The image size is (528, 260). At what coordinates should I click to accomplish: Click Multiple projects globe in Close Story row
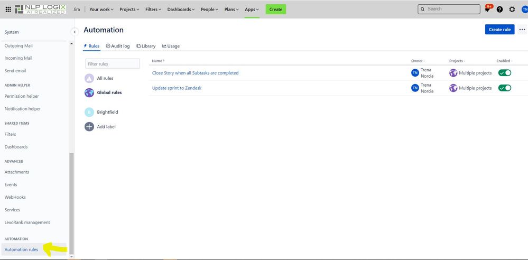[453, 73]
